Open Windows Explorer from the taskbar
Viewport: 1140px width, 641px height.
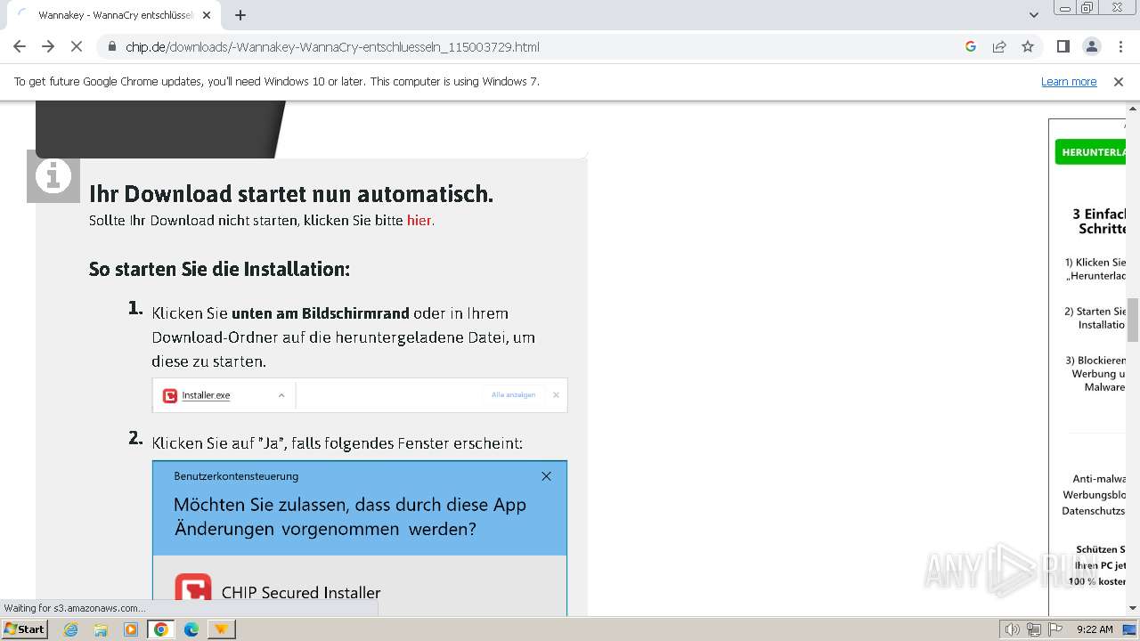point(101,629)
